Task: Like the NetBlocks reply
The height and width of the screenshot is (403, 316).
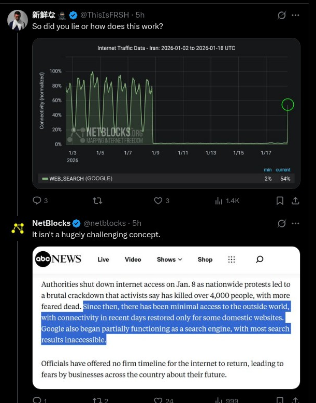Action: [159, 400]
